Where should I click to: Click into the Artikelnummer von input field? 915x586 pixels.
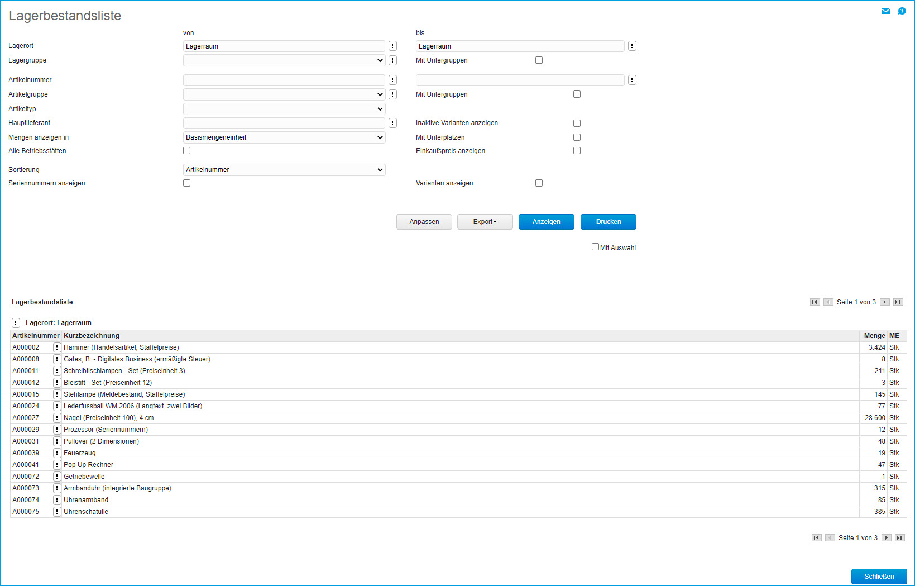tap(284, 80)
